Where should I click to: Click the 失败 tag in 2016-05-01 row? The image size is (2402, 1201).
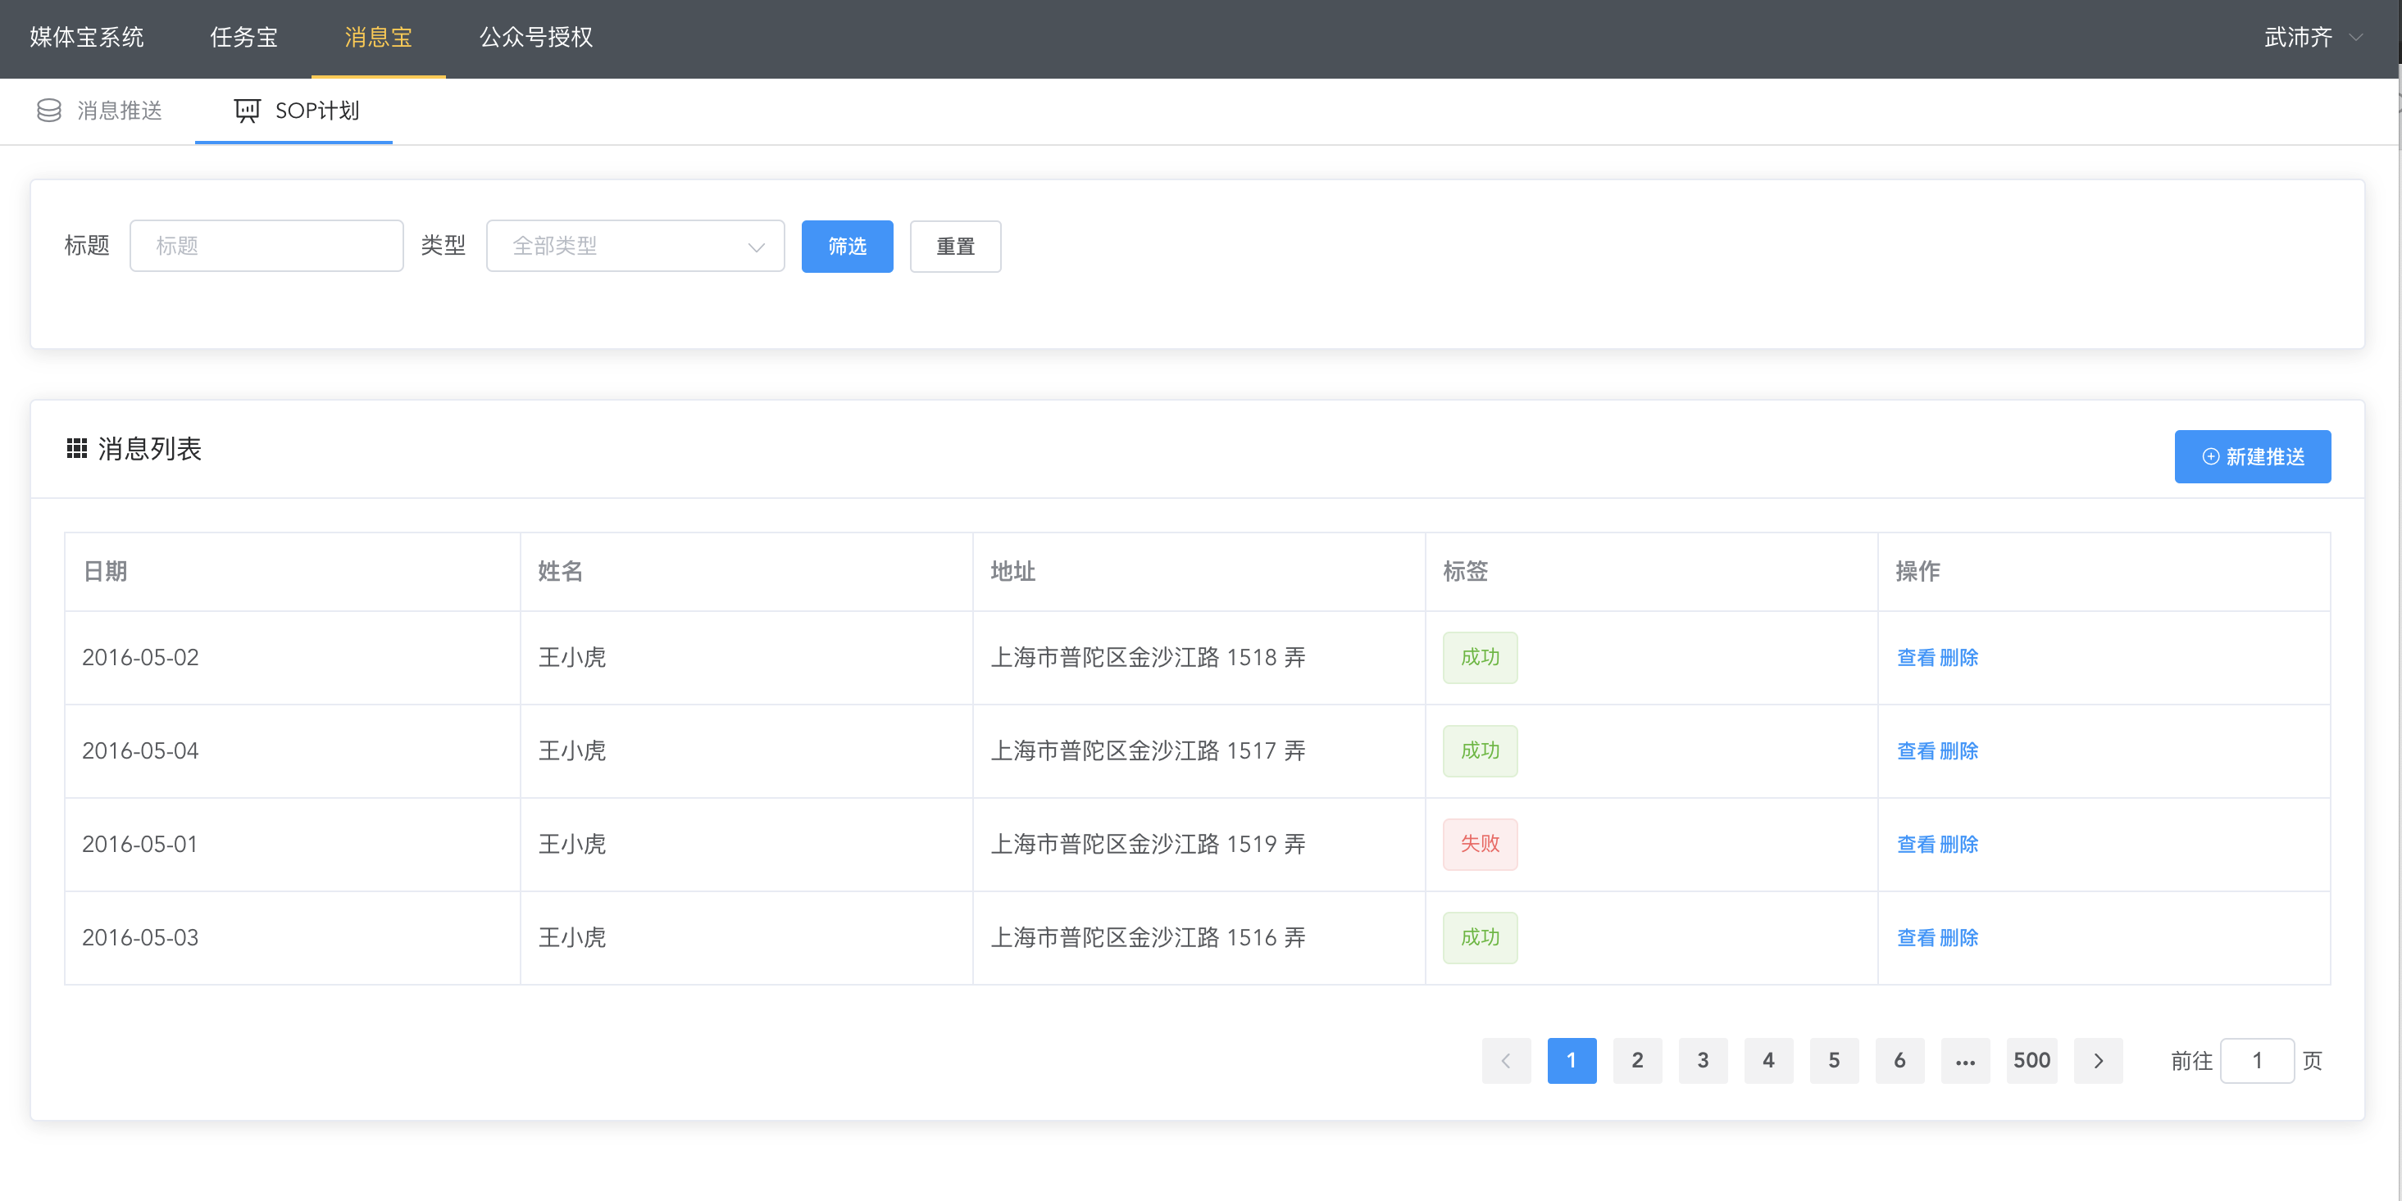tap(1480, 844)
